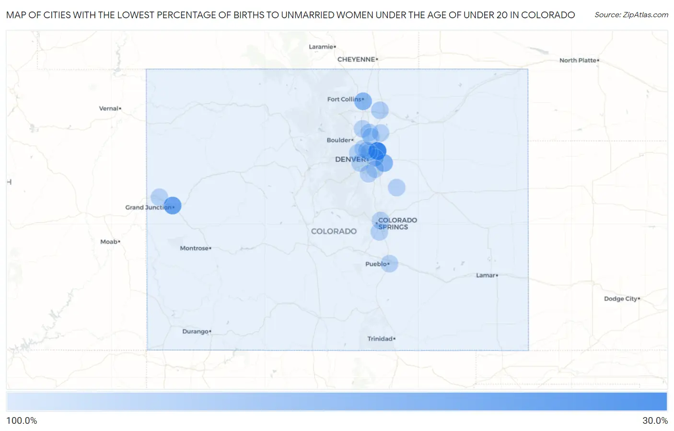674x431 pixels.
Task: Click the Colorado Springs label
Action: pos(397,223)
